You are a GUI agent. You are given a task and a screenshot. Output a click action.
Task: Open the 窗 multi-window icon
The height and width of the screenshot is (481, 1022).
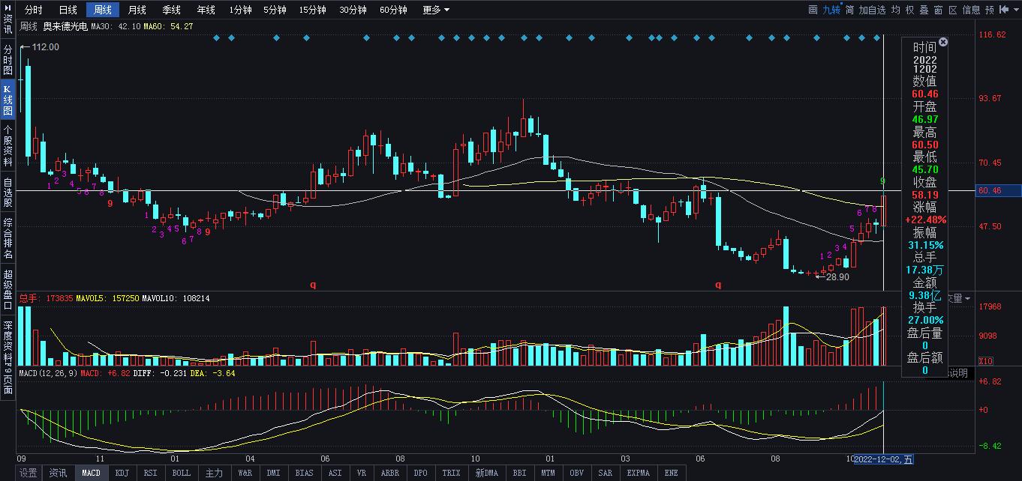(x=939, y=10)
